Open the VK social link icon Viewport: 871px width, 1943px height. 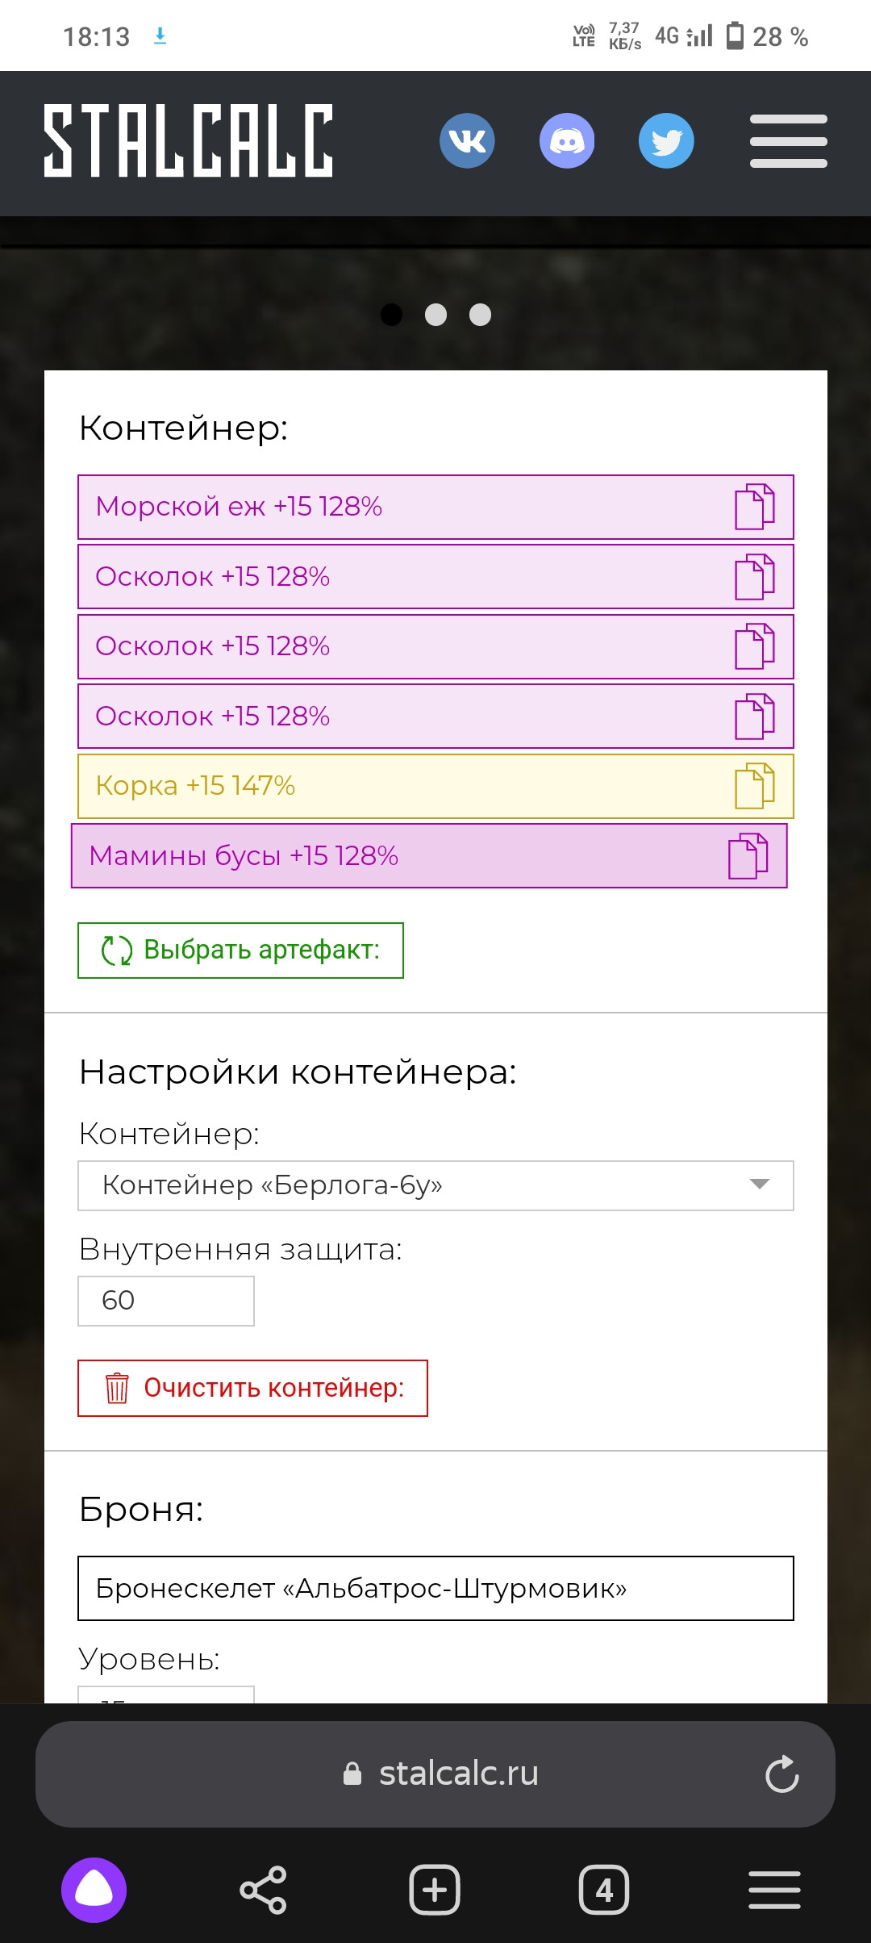(x=467, y=141)
